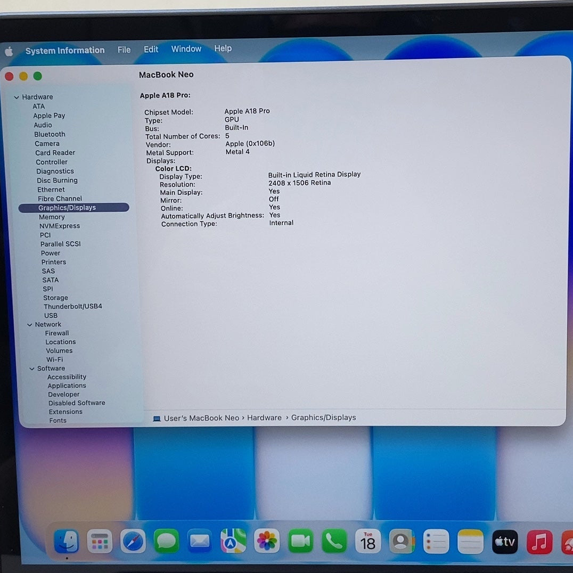Click the Metal 4 value
Screen dimensions: 573x573
pyautogui.click(x=238, y=152)
